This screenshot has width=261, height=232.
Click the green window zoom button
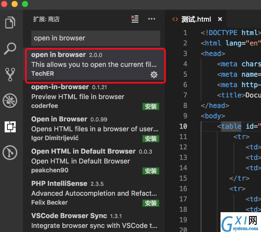(x=25, y=4)
